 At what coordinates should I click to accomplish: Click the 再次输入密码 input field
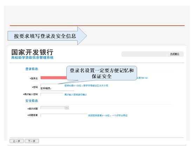(52, 94)
